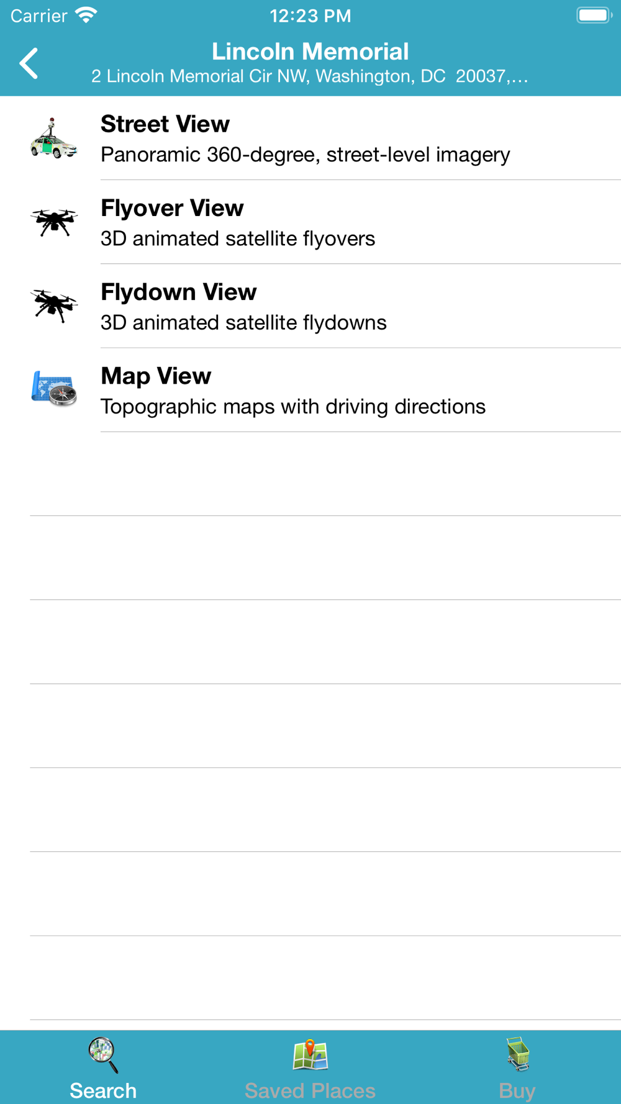
Task: Open the Street View title
Action: tap(165, 124)
